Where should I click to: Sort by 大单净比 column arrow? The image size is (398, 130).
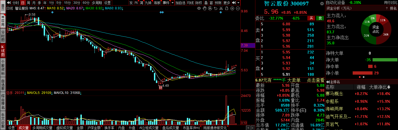click(x=389, y=87)
